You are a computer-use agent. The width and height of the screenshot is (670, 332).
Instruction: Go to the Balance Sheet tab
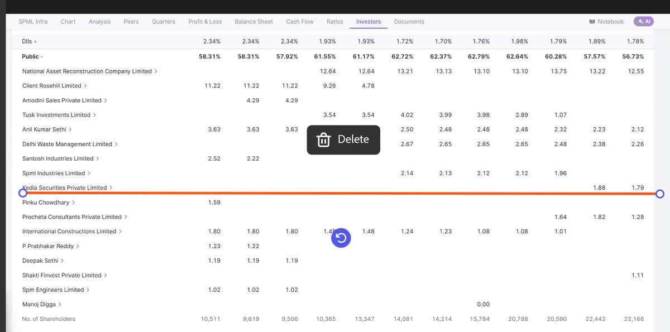(254, 22)
